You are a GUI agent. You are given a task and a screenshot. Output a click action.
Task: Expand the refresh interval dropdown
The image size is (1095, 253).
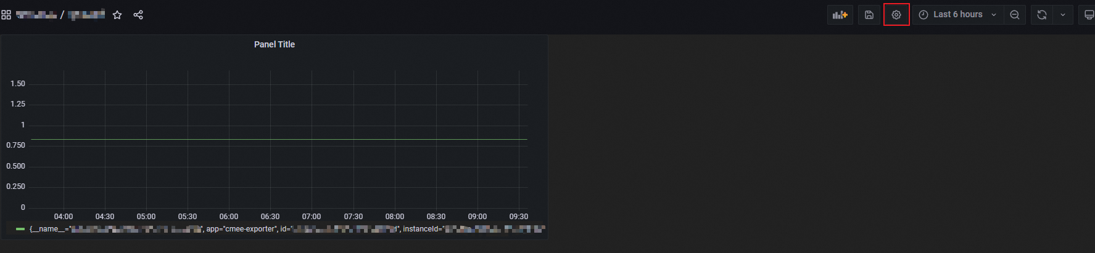tap(1063, 15)
